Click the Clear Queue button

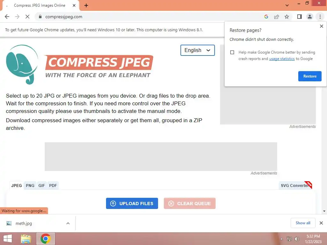[190, 203]
